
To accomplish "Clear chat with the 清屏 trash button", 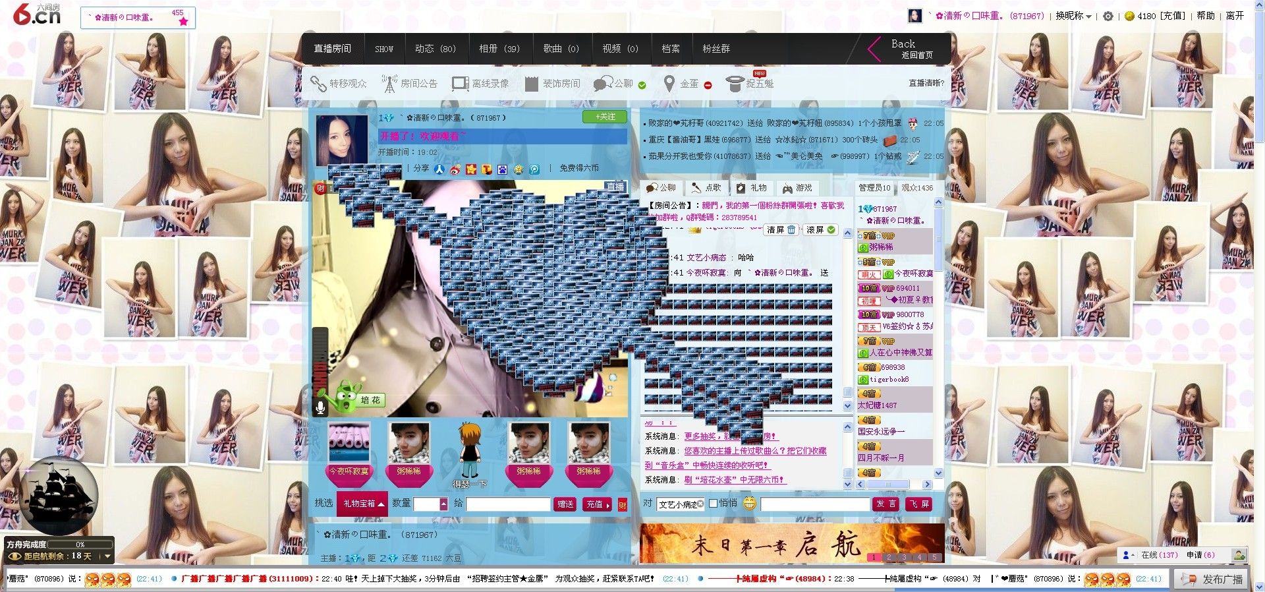I will [781, 229].
